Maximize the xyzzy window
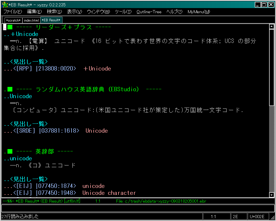The image size is (276, 221). pyautogui.click(x=264, y=5)
